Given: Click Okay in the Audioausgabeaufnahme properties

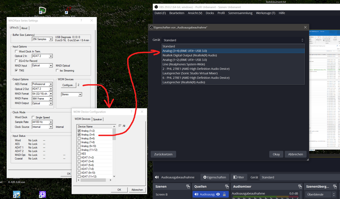Looking at the screenshot, I should pyautogui.click(x=276, y=154).
